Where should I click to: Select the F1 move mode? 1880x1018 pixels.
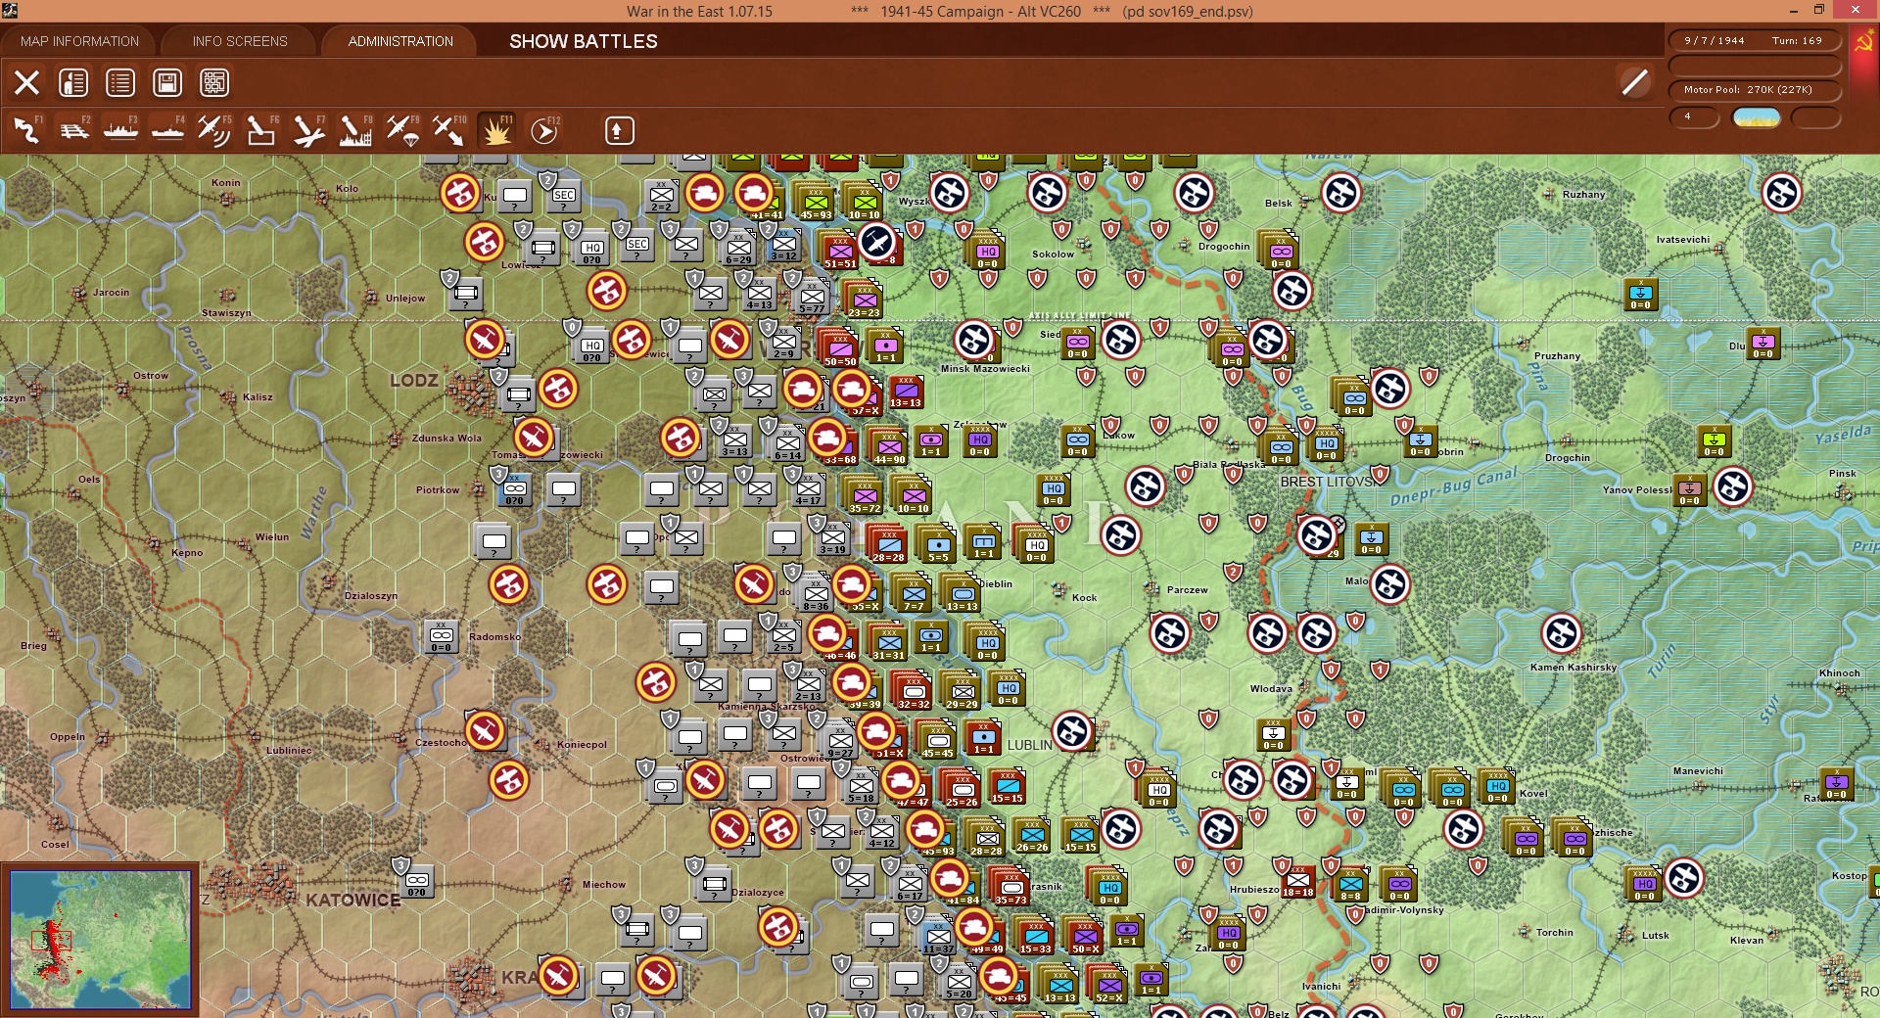point(26,130)
